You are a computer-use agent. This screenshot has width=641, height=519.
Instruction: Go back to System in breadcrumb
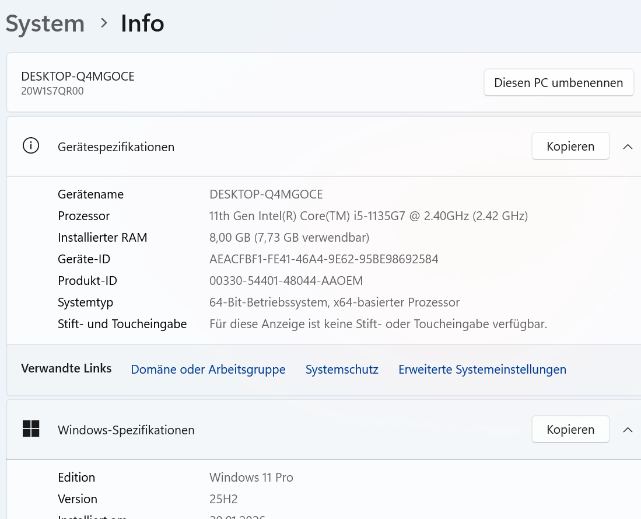click(45, 23)
